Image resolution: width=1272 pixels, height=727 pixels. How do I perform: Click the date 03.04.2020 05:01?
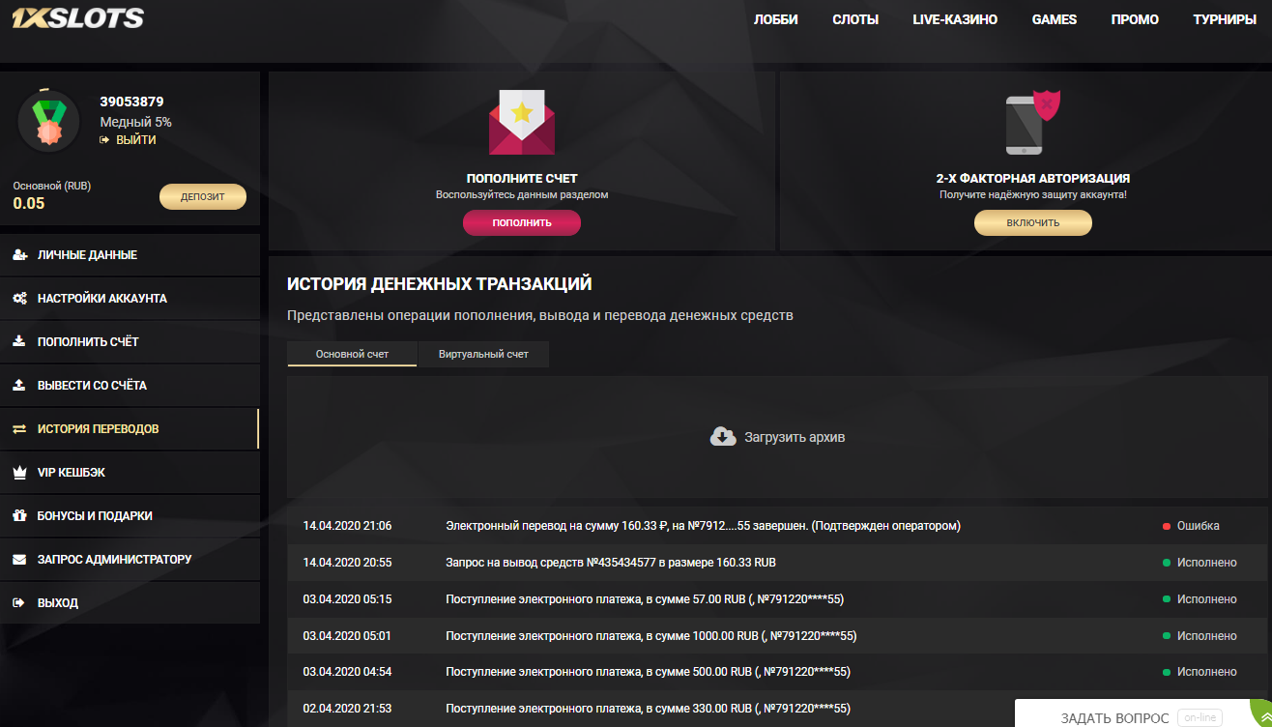point(347,636)
